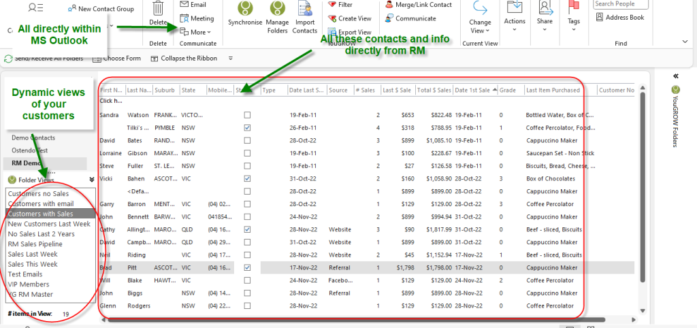Viewport: 697px width, 328px height.
Task: Click the Delete trash can icon
Action: pyautogui.click(x=158, y=9)
